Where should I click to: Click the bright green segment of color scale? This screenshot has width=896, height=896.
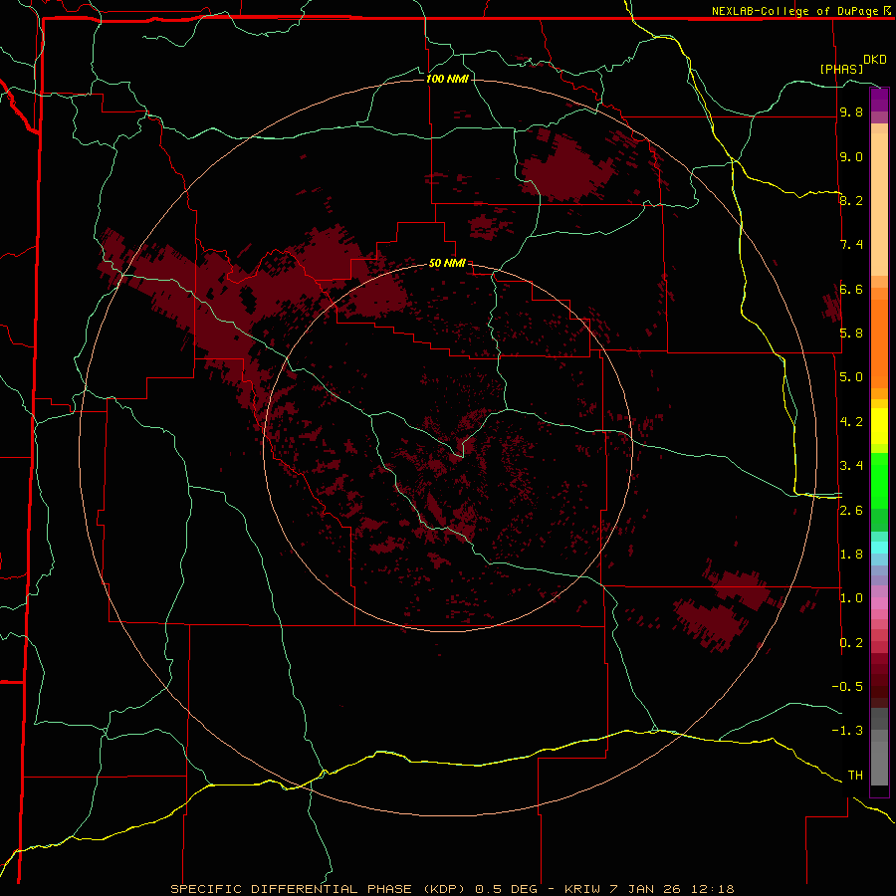(879, 480)
